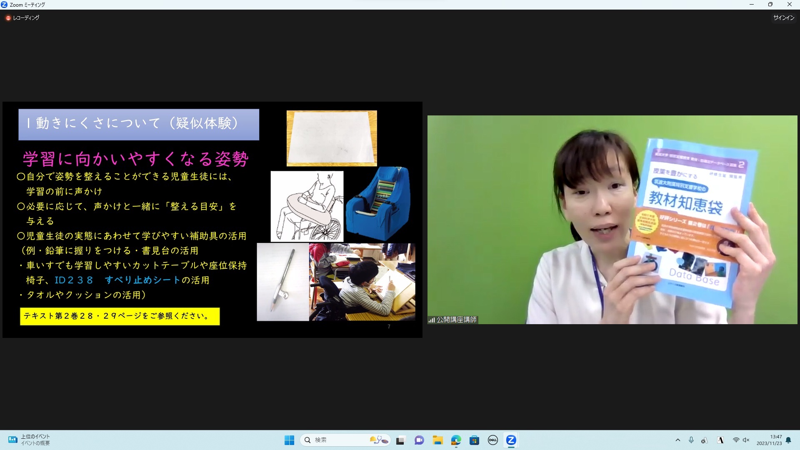Open Wi-Fi network settings in tray

(736, 440)
